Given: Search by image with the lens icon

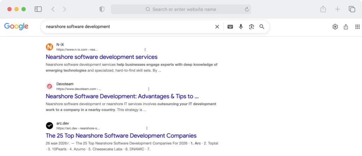Looking at the screenshot, I should tap(251, 27).
